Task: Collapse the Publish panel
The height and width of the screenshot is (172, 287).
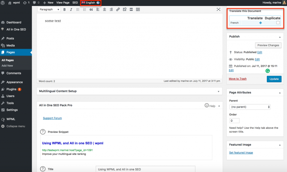Action: coord(280,37)
